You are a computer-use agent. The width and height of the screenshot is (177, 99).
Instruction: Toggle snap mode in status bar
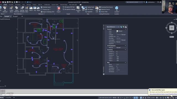[x=121, y=98]
